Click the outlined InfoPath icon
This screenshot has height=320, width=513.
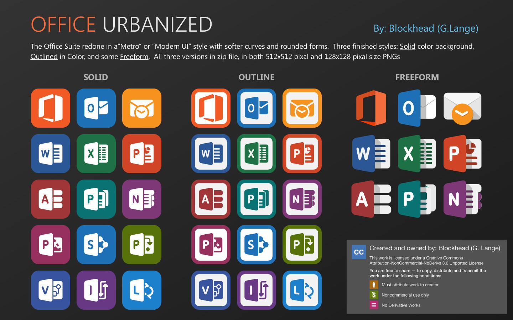(256, 290)
